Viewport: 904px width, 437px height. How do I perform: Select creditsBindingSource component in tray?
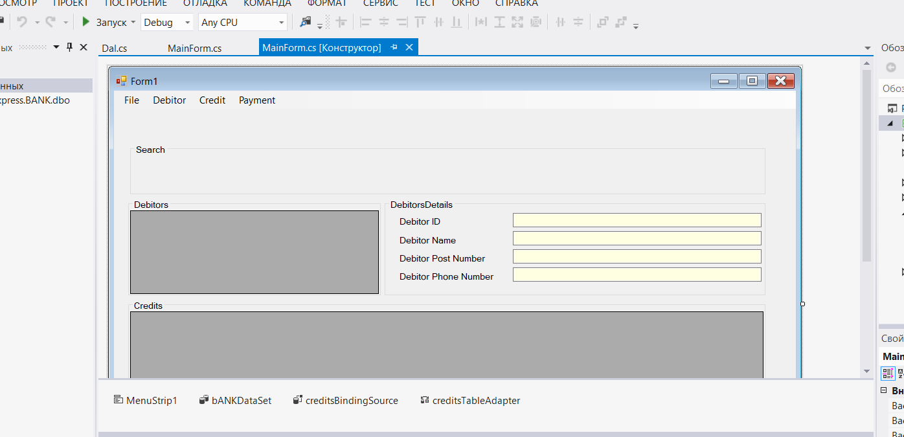click(x=345, y=400)
